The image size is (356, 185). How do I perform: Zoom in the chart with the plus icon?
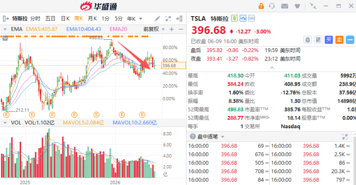(x=172, y=29)
